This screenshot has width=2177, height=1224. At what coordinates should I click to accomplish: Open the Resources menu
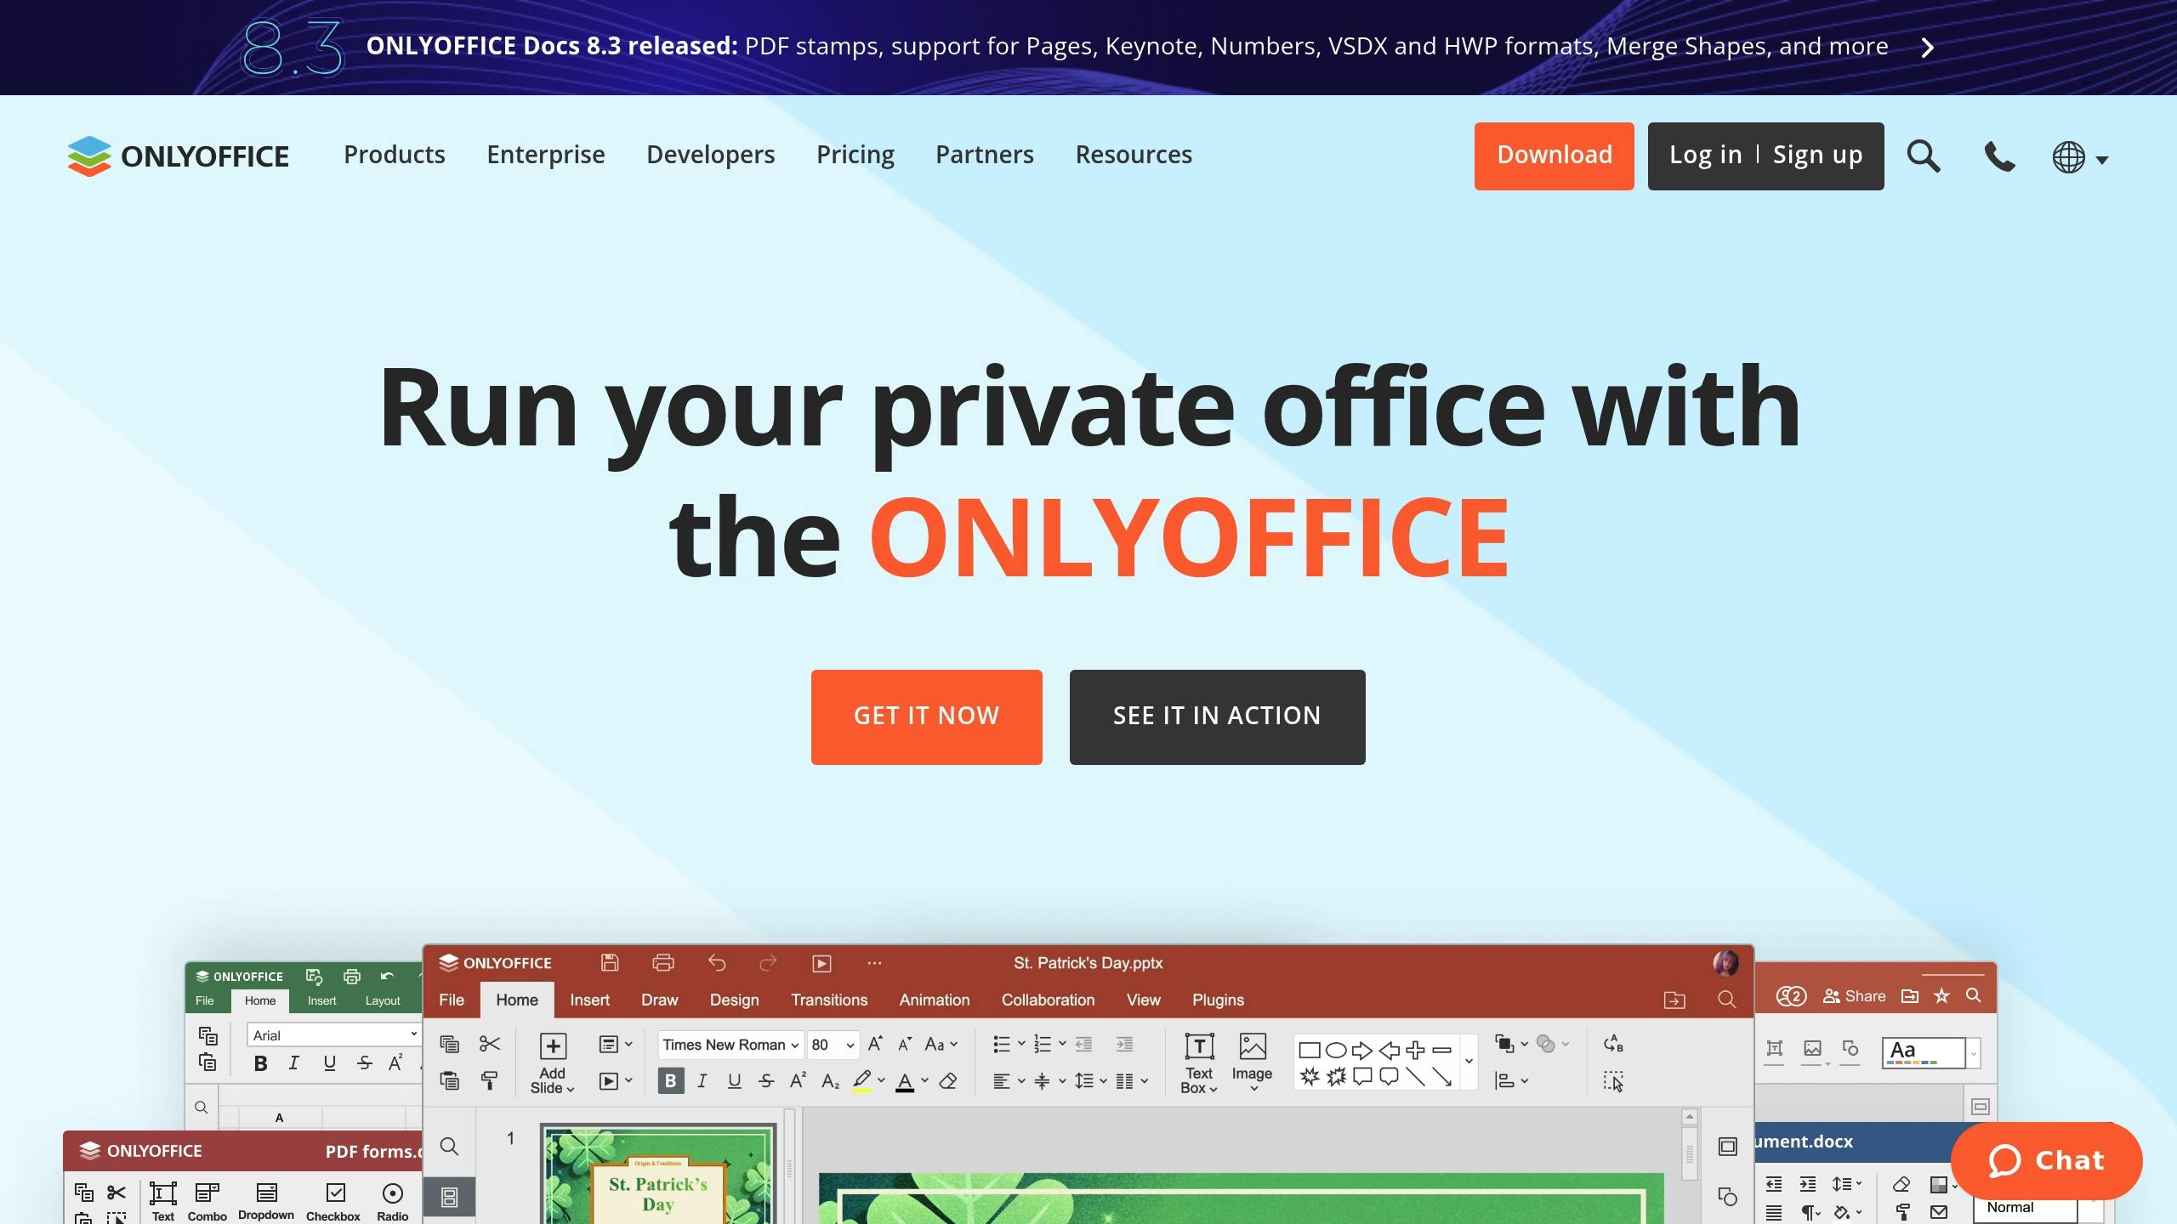(1134, 155)
